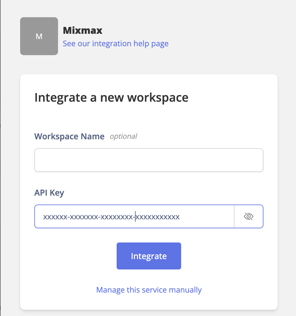Viewport: 296px width, 316px height.
Task: Toggle API key visibility eye icon
Action: [x=249, y=216]
